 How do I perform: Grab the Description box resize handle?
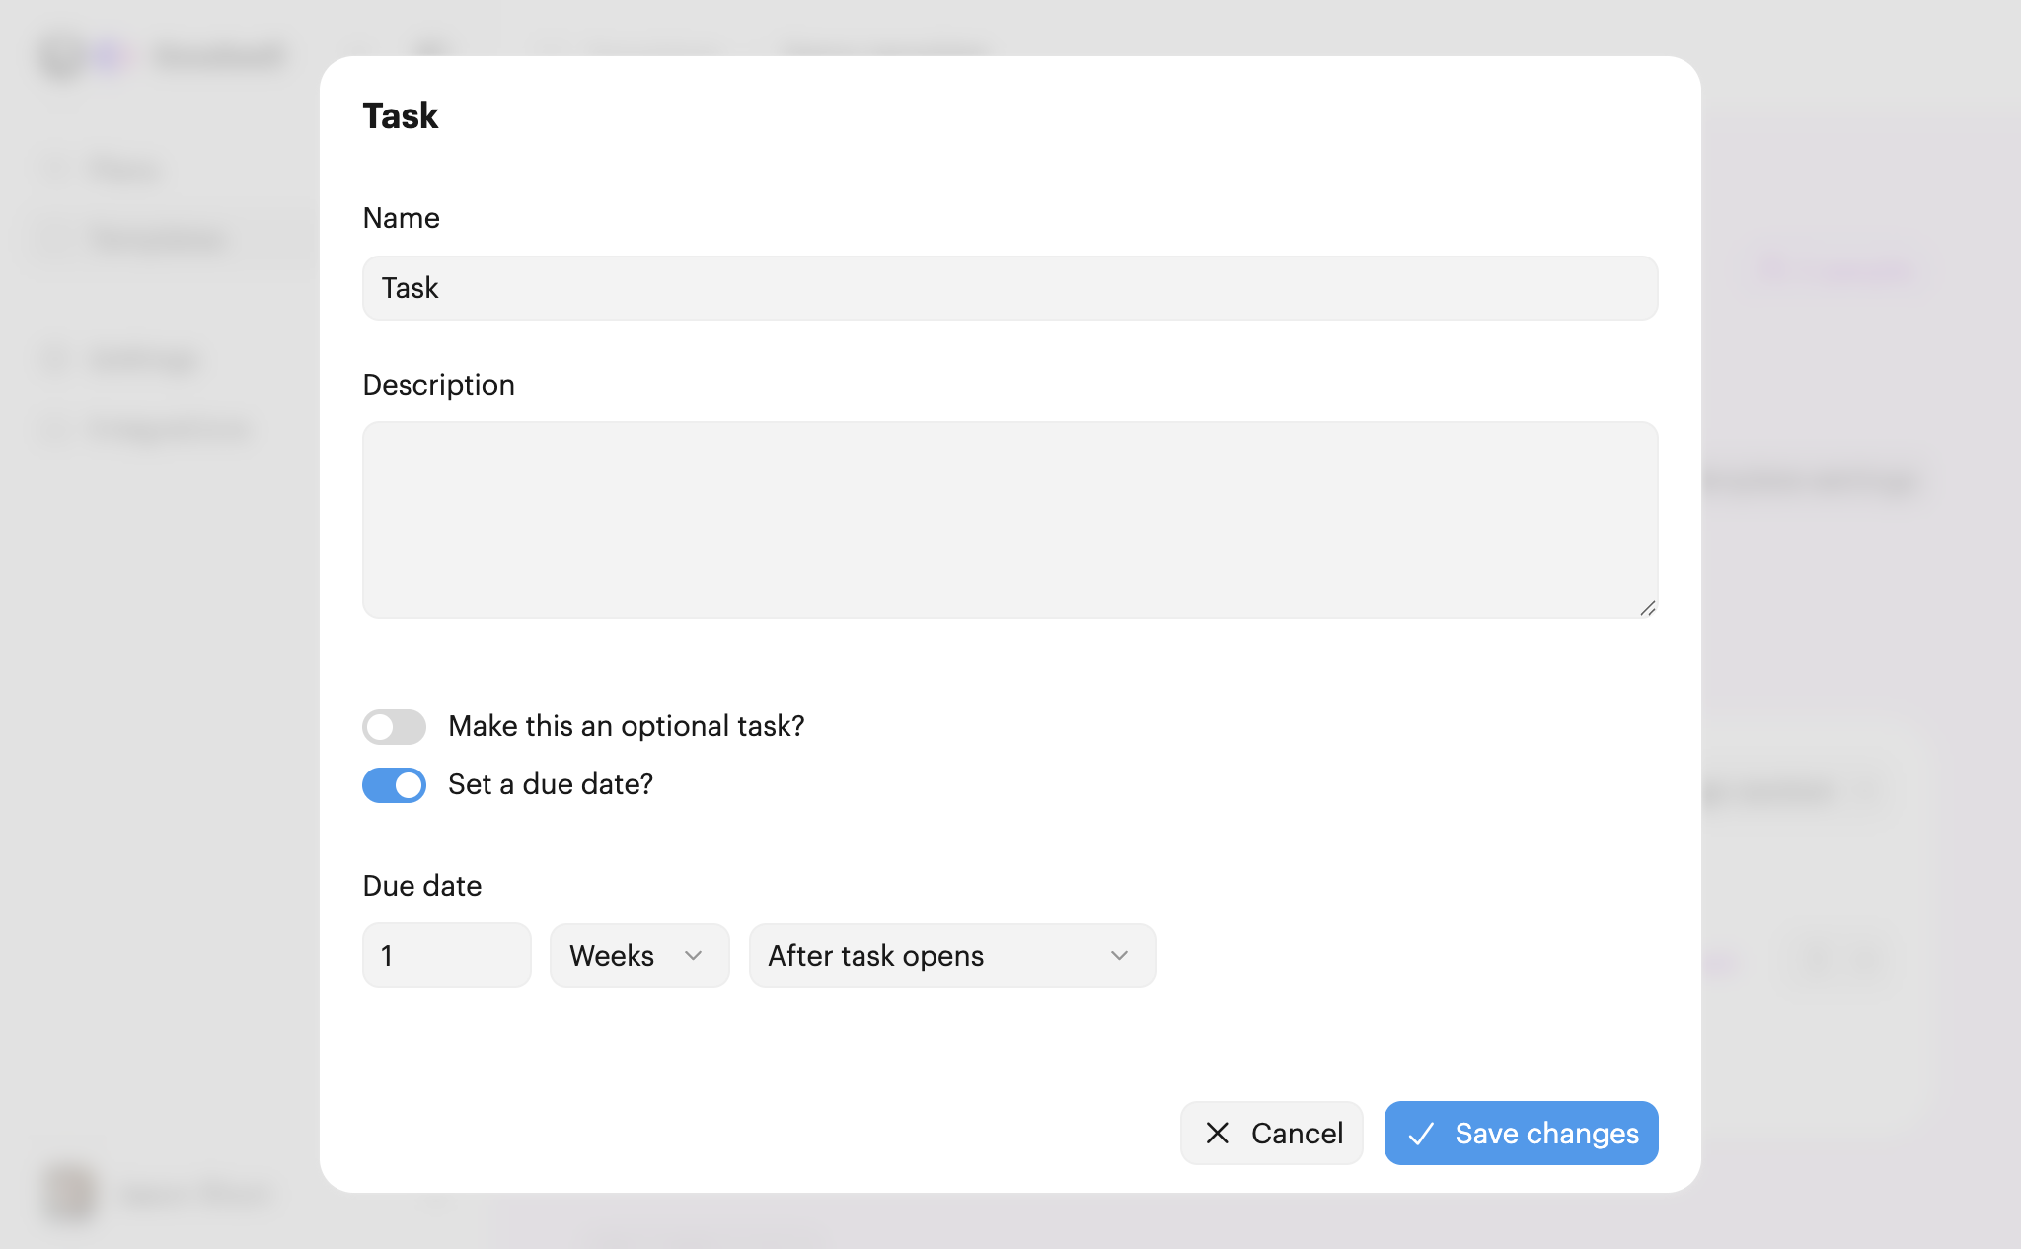pyautogui.click(x=1647, y=608)
